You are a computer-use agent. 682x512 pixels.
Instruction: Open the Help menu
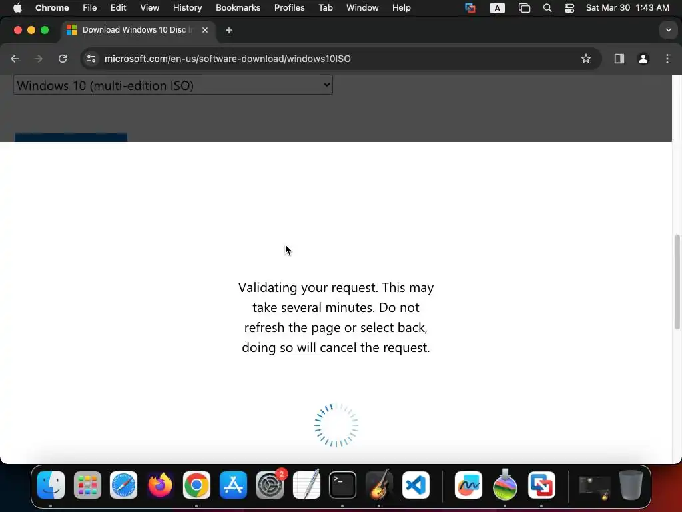[x=401, y=8]
